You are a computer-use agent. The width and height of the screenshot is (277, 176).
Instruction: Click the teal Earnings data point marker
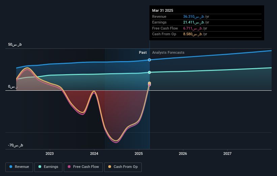click(149, 73)
